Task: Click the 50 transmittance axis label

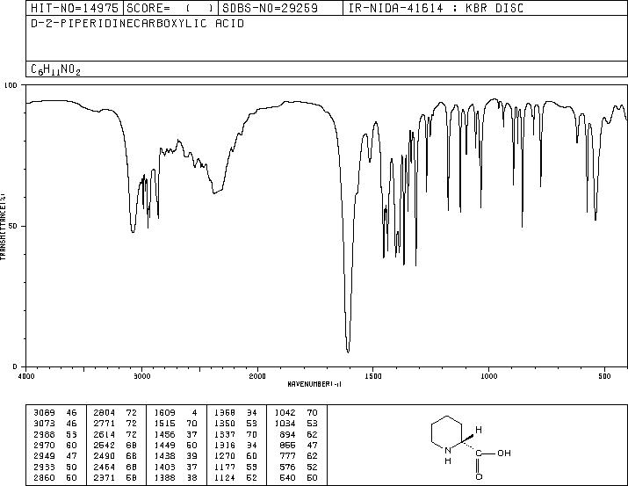Action: tap(14, 227)
